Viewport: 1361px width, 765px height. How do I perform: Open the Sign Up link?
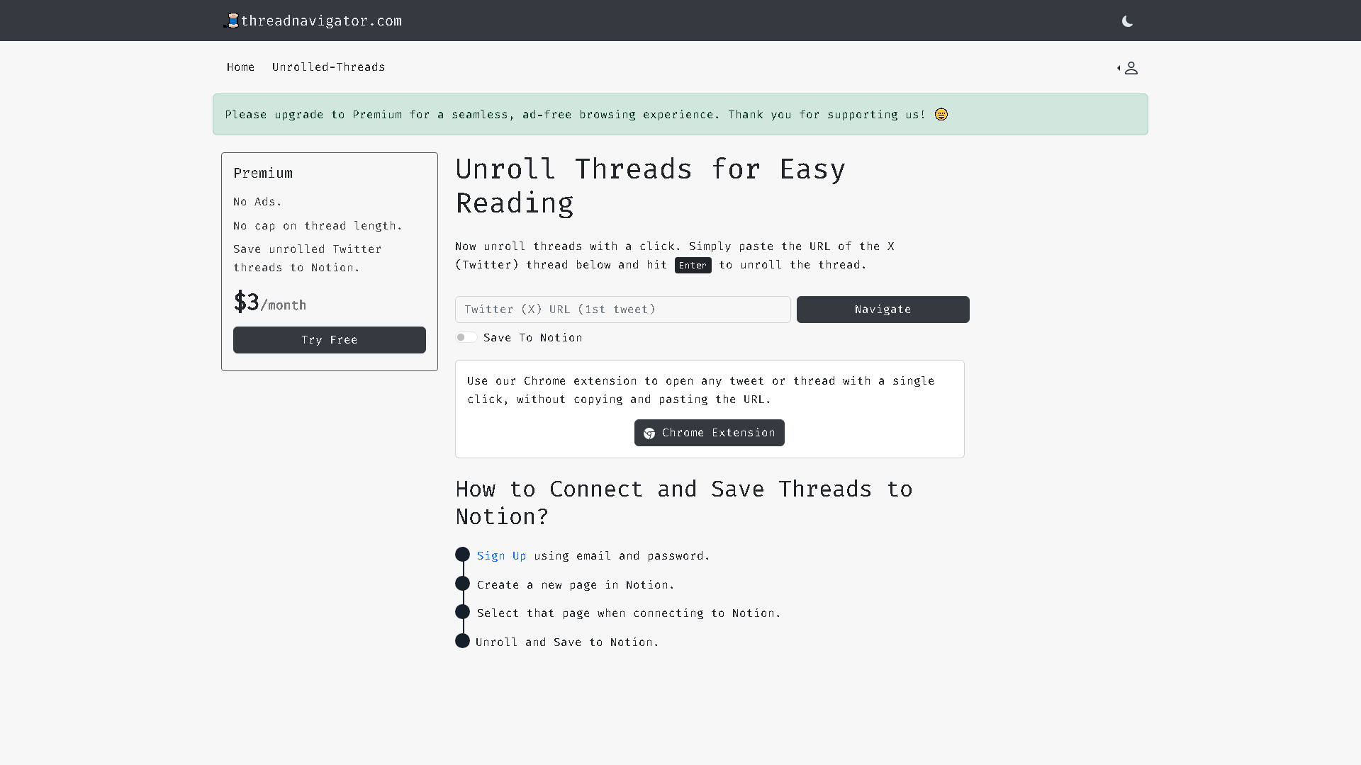coord(502,555)
